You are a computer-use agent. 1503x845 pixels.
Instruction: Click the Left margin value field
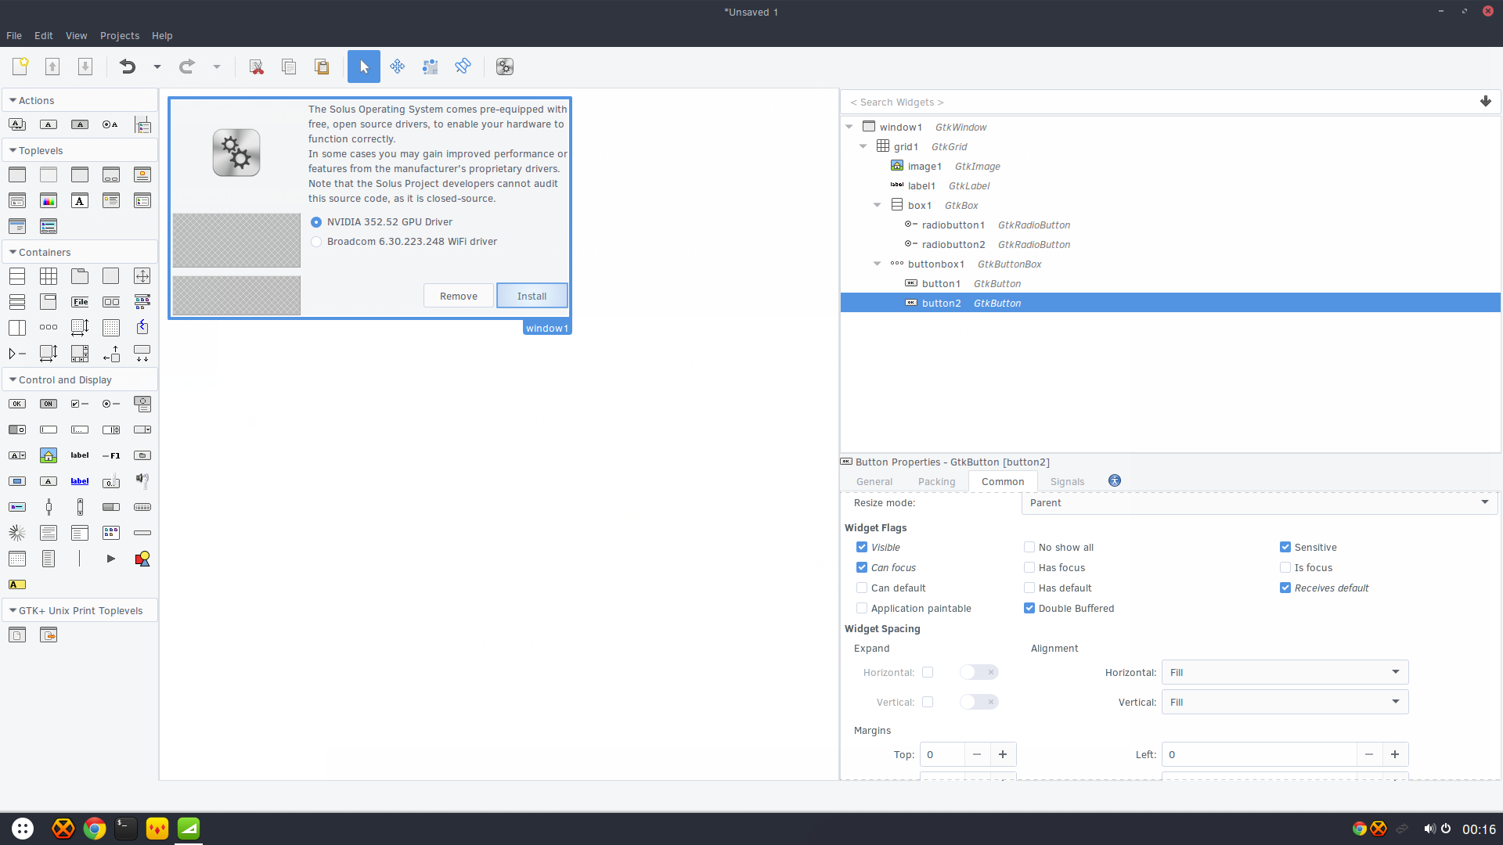(1259, 754)
